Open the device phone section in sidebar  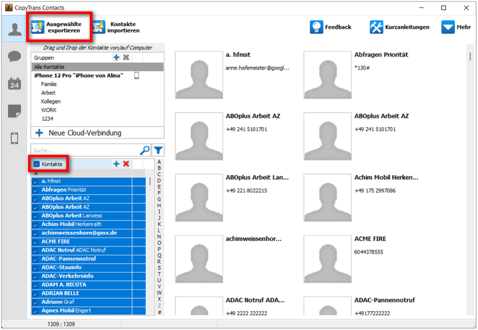(15, 138)
